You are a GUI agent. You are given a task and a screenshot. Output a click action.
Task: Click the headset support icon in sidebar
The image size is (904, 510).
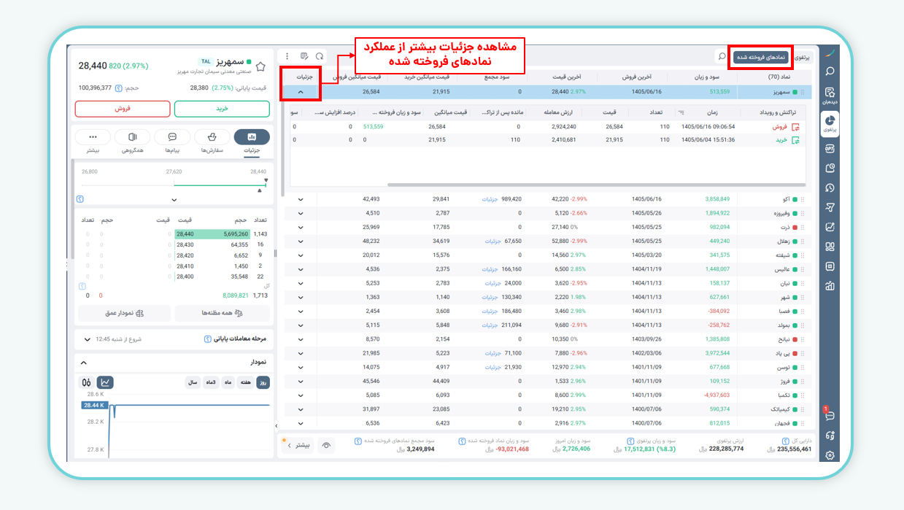(830, 436)
